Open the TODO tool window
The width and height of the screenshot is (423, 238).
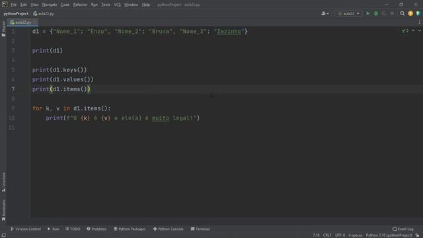pos(73,229)
